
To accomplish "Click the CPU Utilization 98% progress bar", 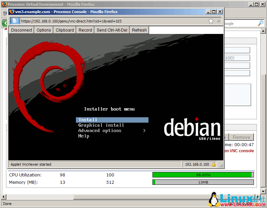I will [x=203, y=175].
